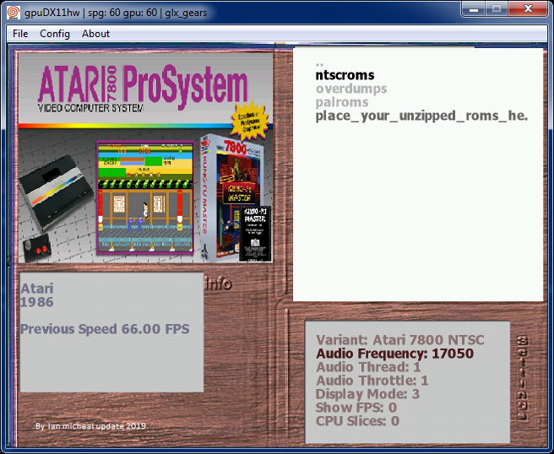Select the Audio Frequency: 17050 setting

tap(394, 354)
